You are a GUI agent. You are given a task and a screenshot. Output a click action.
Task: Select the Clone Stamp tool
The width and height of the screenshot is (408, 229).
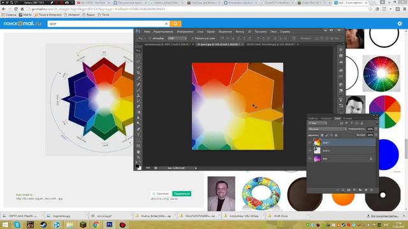[138, 95]
